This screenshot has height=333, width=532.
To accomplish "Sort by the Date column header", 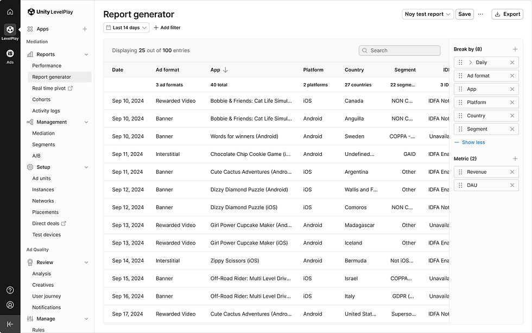I will point(118,70).
